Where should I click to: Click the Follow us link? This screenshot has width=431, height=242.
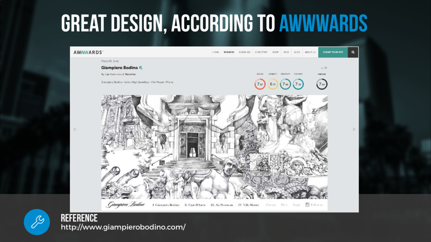[317, 205]
